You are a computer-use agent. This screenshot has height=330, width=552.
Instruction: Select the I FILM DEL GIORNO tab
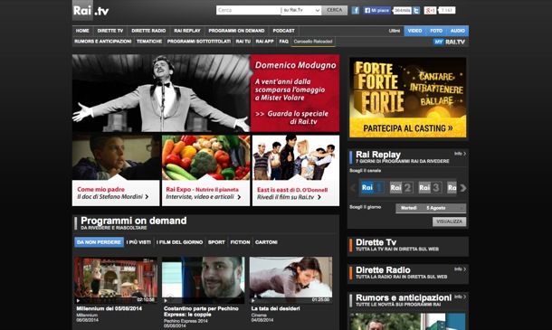(x=179, y=242)
